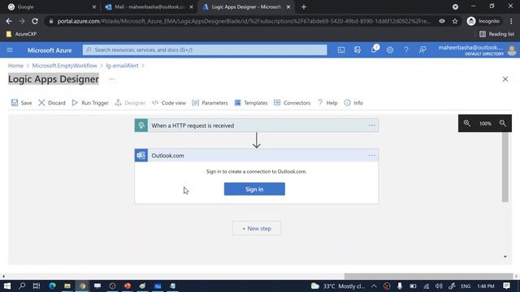Expand When a HTTP request is received
The image size is (520, 292).
point(257,126)
